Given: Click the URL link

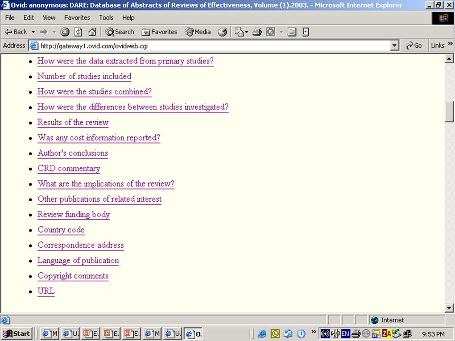Looking at the screenshot, I should [x=46, y=291].
